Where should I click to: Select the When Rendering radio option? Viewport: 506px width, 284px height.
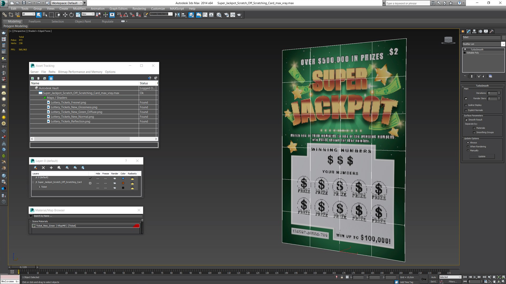468,146
